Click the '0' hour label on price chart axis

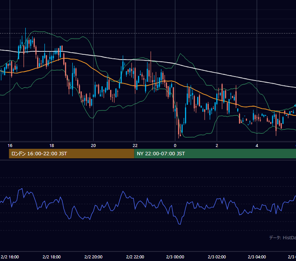coord(175,146)
